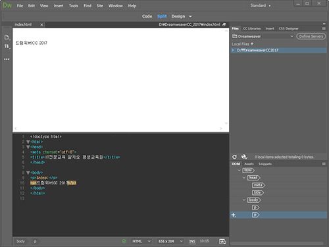329x247 pixels.
Task: Select the body tag in status bar selector
Action: (x=20, y=241)
